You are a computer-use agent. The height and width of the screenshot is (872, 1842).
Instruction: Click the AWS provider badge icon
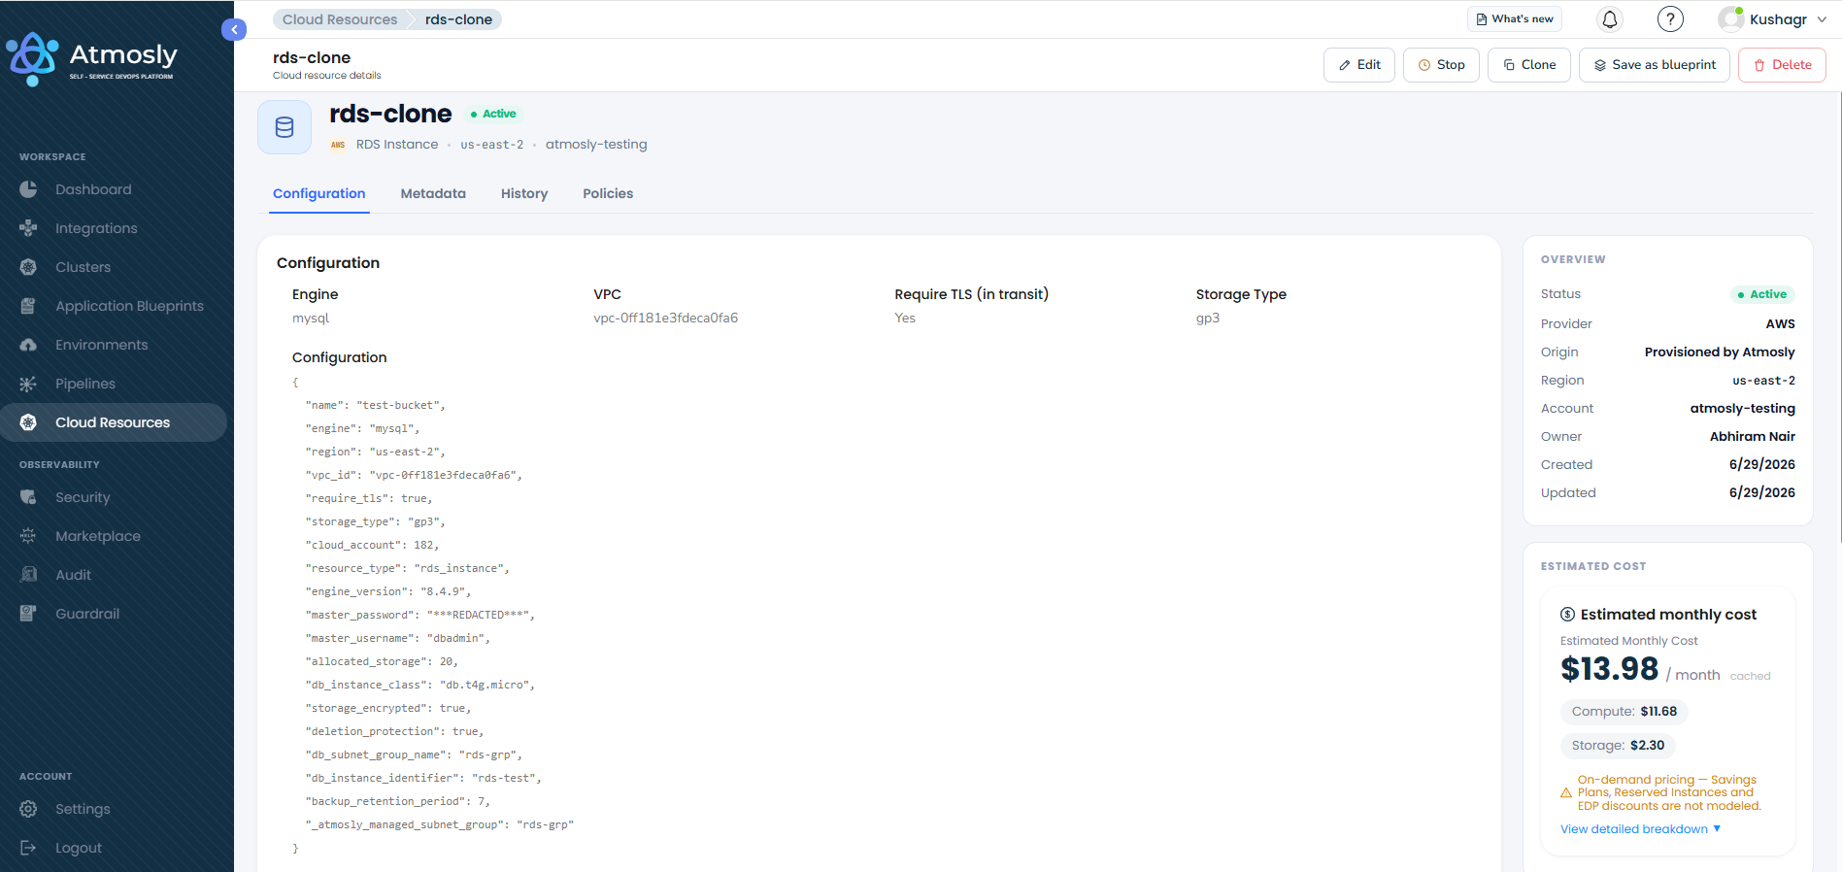coord(338,145)
